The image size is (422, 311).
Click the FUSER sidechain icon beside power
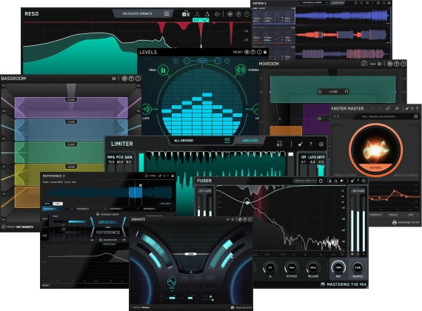pyautogui.click(x=329, y=181)
